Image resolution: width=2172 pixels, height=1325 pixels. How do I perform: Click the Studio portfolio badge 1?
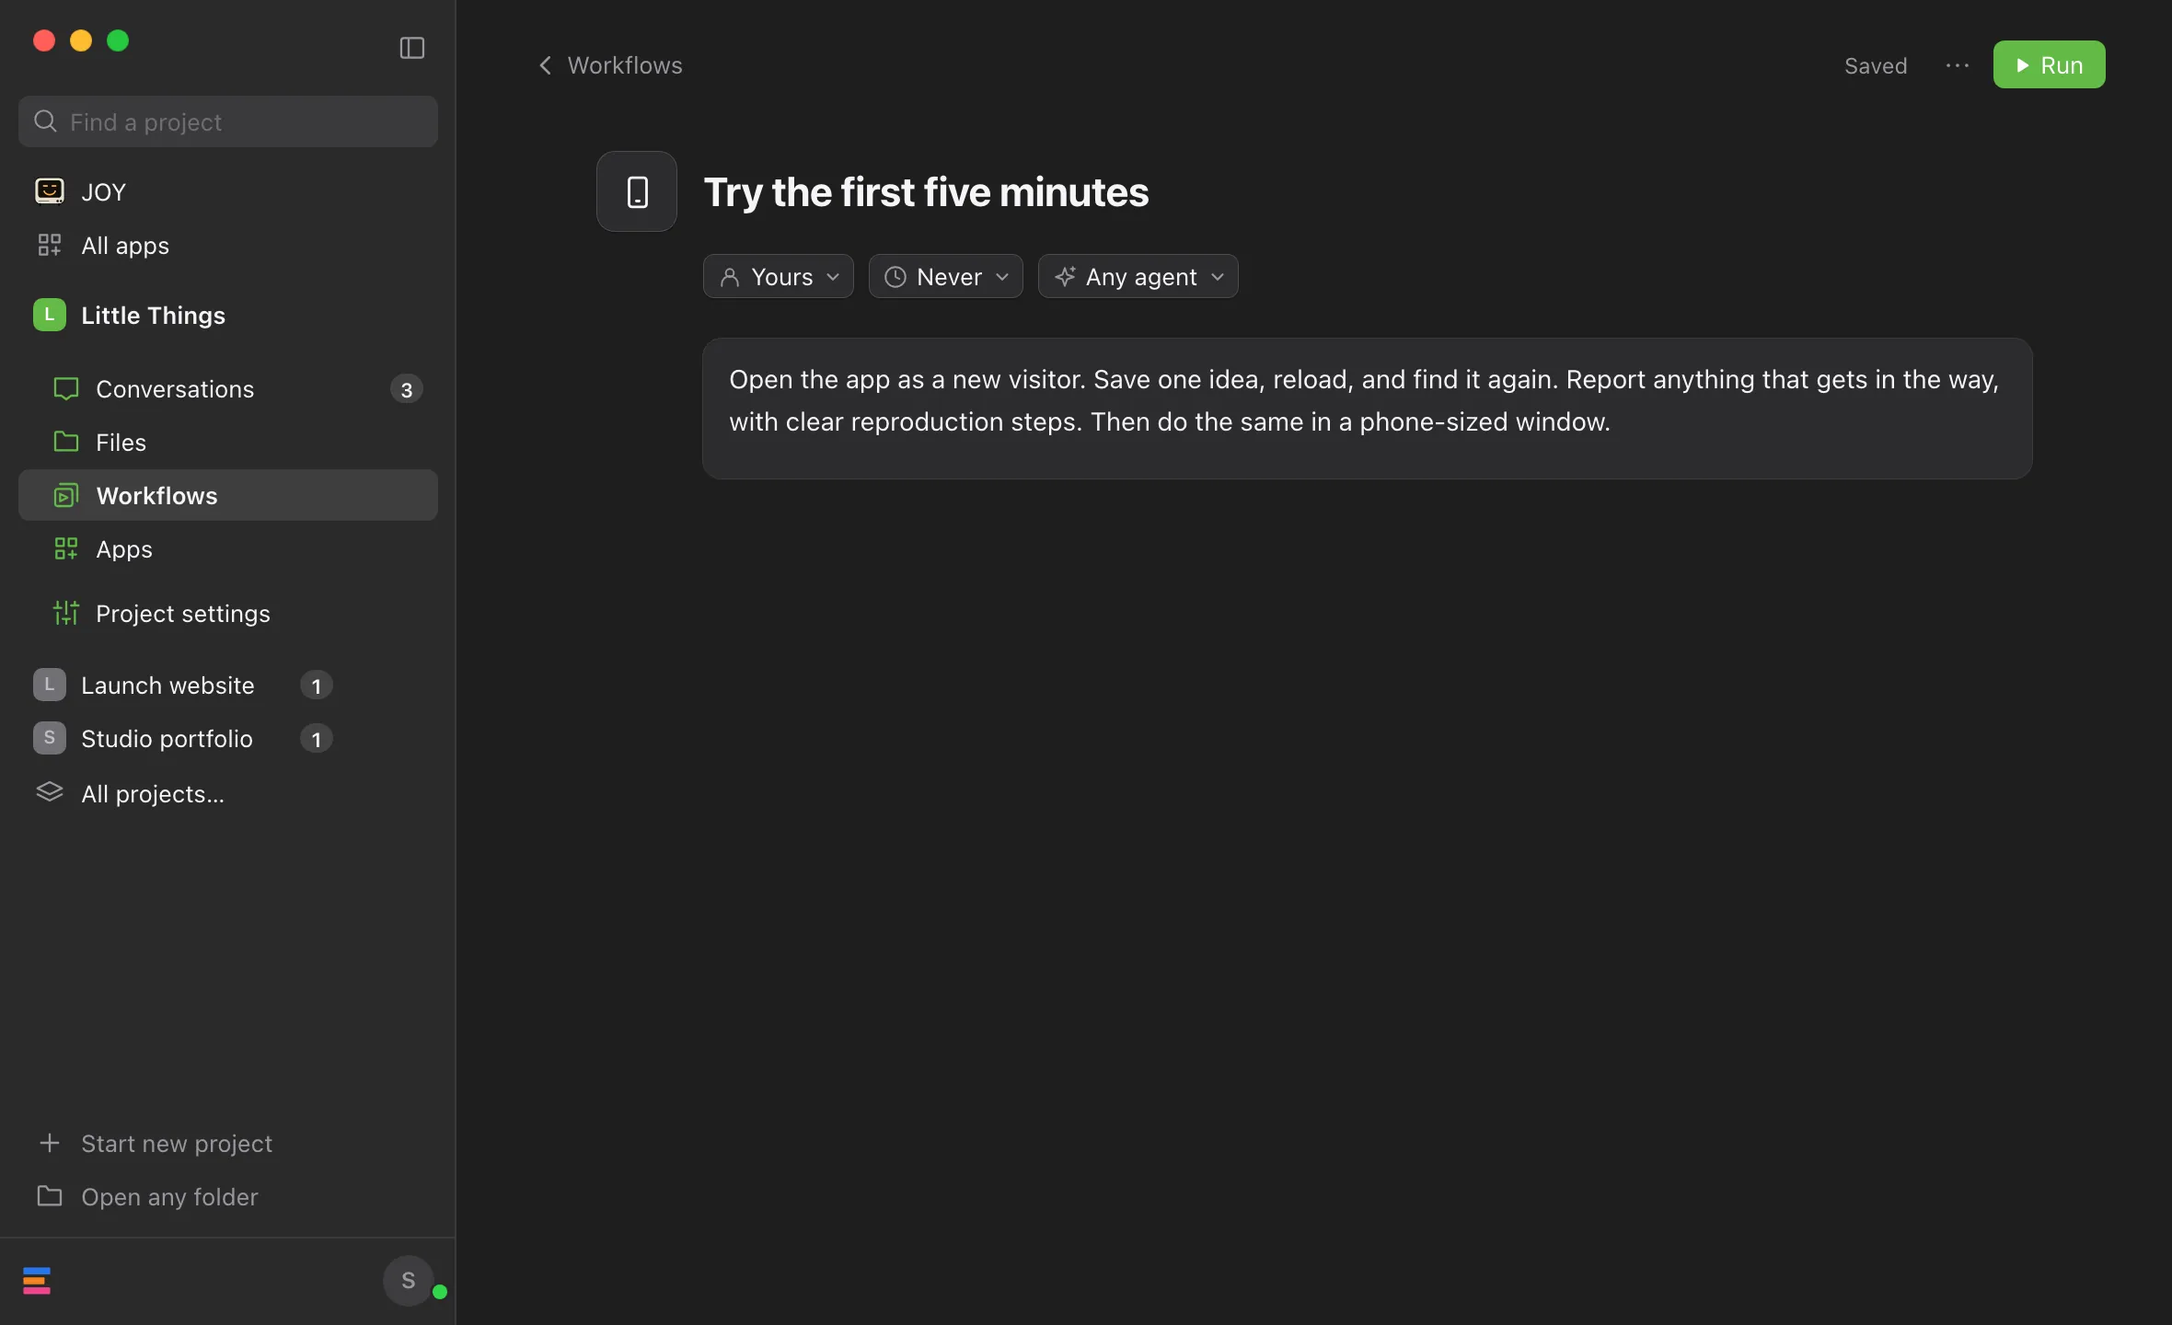tap(317, 739)
